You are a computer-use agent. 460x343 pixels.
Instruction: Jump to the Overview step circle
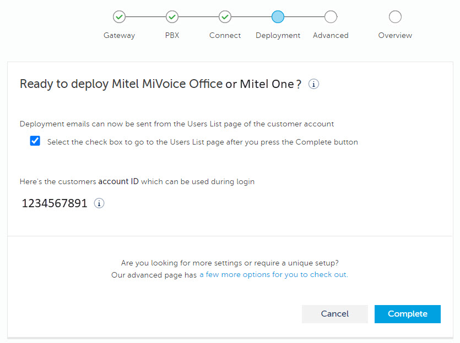point(395,17)
